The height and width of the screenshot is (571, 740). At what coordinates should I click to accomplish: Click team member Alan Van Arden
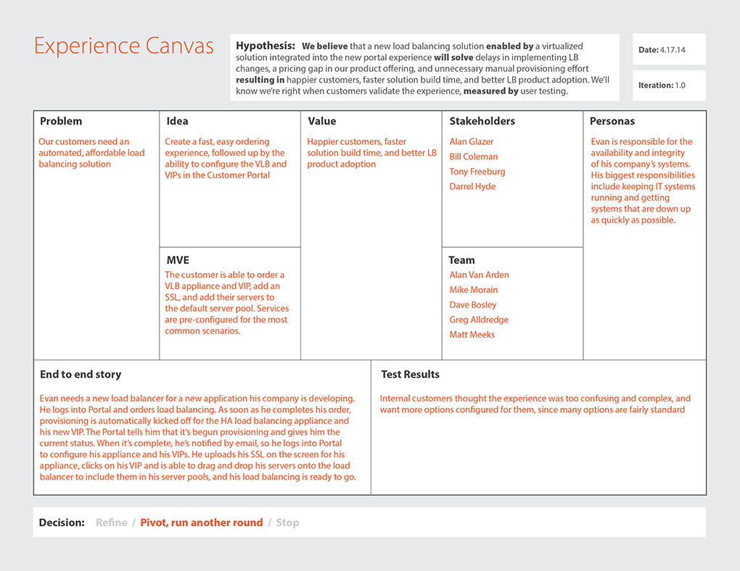pyautogui.click(x=479, y=275)
